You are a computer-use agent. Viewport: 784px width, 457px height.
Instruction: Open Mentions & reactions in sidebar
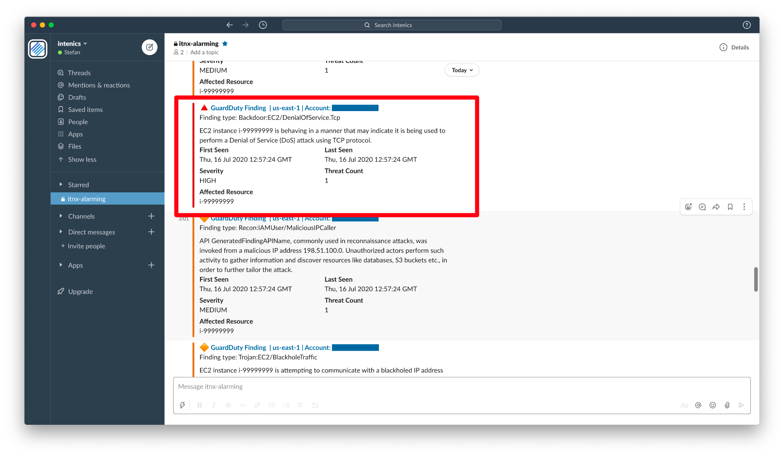[99, 85]
